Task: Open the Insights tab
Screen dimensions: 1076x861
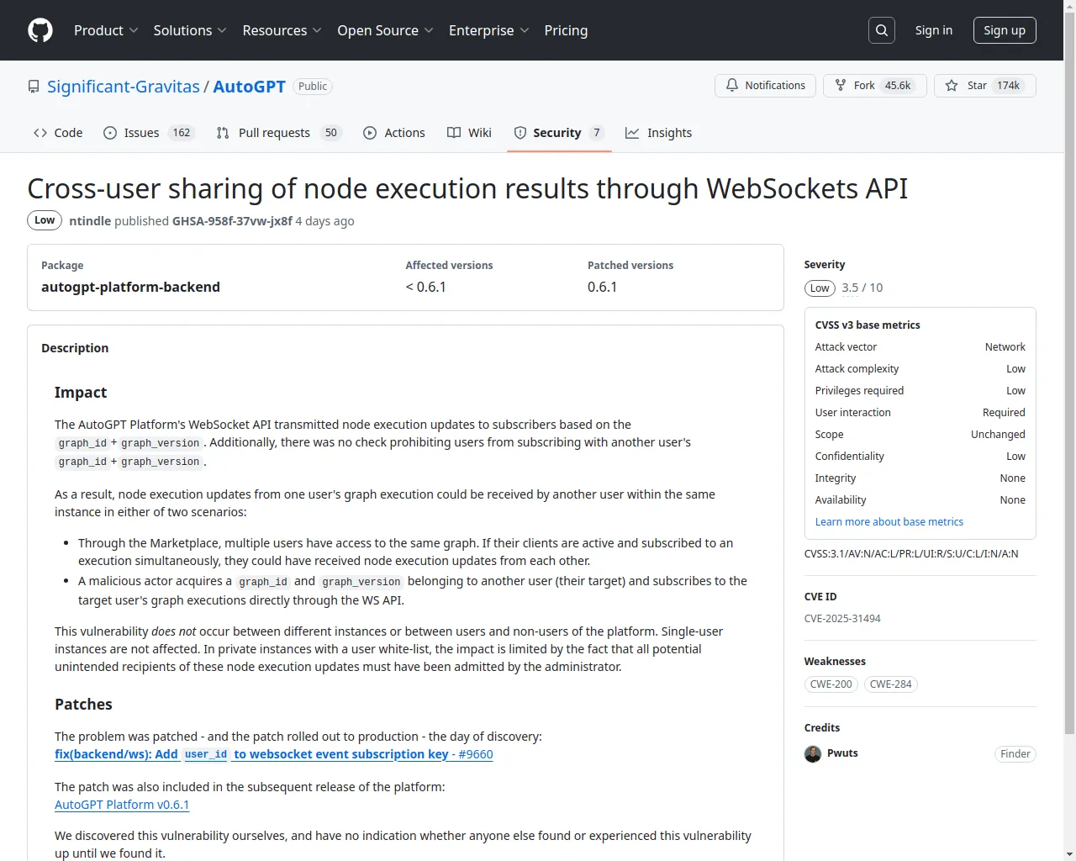Action: click(x=659, y=133)
